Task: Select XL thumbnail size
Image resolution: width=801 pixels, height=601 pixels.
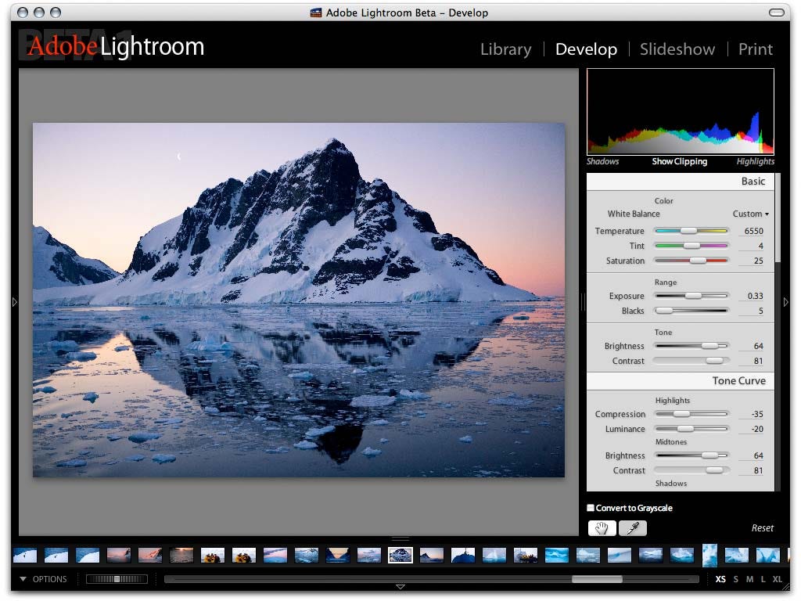Action: coord(777,579)
